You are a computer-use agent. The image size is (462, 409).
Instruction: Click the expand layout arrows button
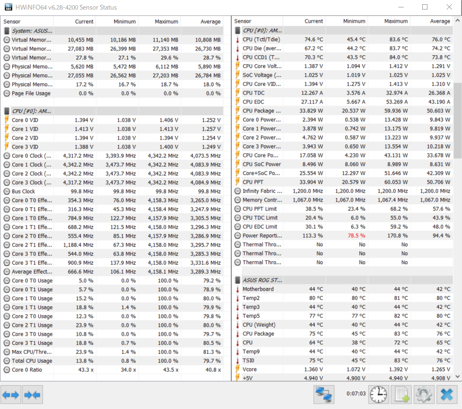pyautogui.click(x=11, y=395)
